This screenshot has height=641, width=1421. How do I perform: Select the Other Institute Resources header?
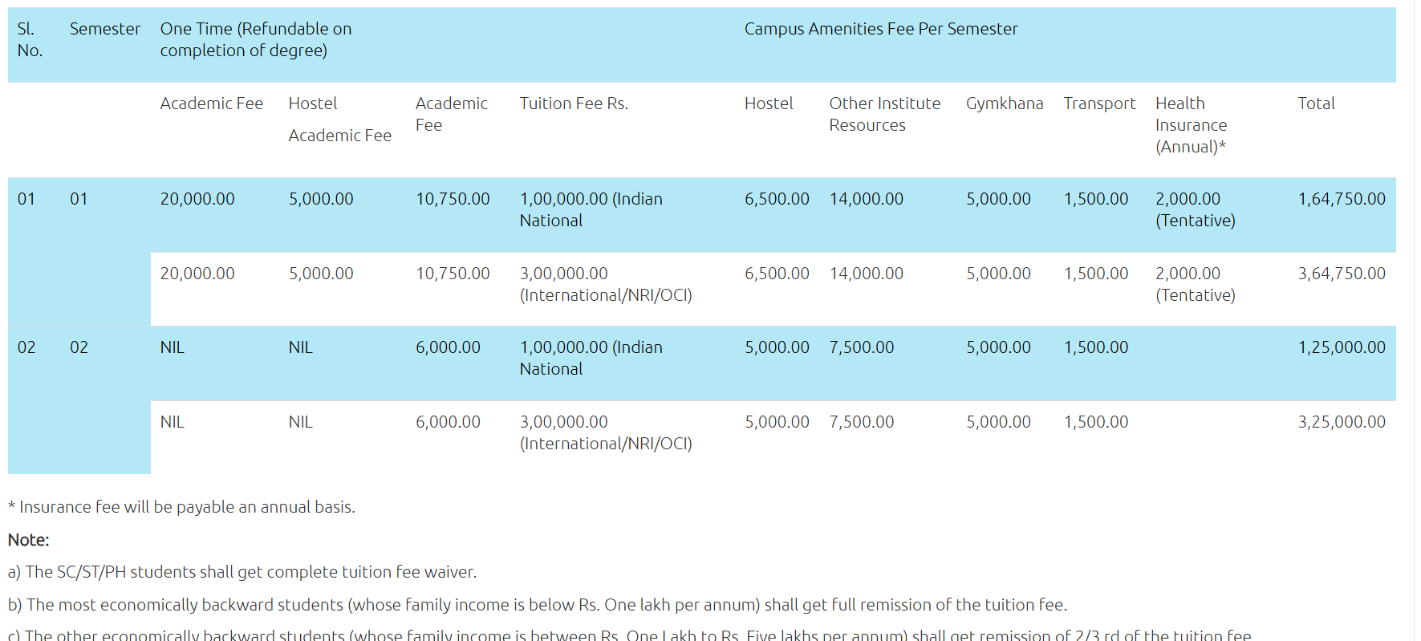pyautogui.click(x=884, y=114)
